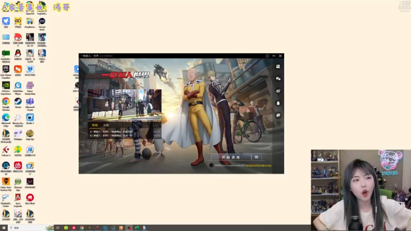
Task: Open Crime Boss Rockay City desktop icon
Action: pos(6,184)
